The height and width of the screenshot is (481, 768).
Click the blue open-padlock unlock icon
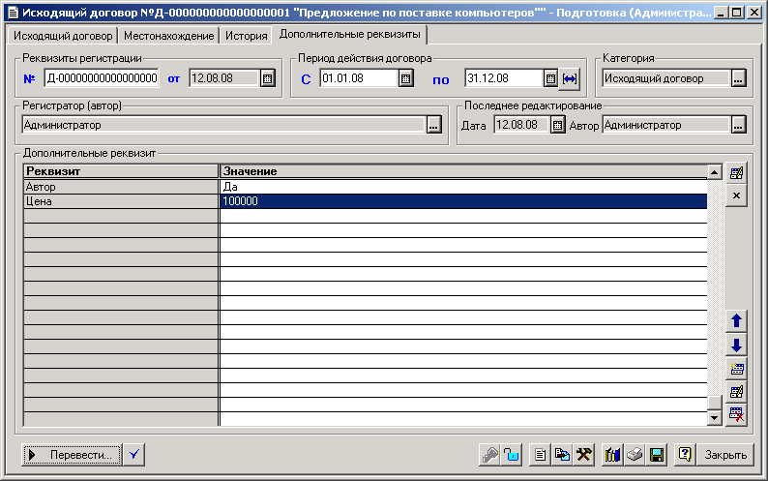pyautogui.click(x=512, y=455)
